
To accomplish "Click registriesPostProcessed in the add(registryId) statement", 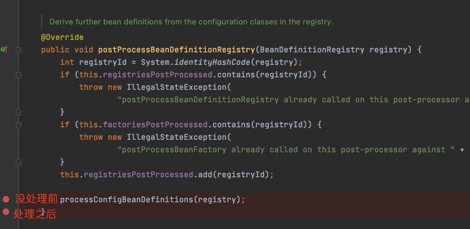I will (138, 175).
